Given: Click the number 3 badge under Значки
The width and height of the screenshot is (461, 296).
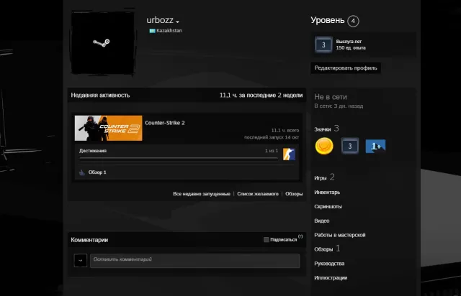Looking at the screenshot, I should [x=350, y=146].
